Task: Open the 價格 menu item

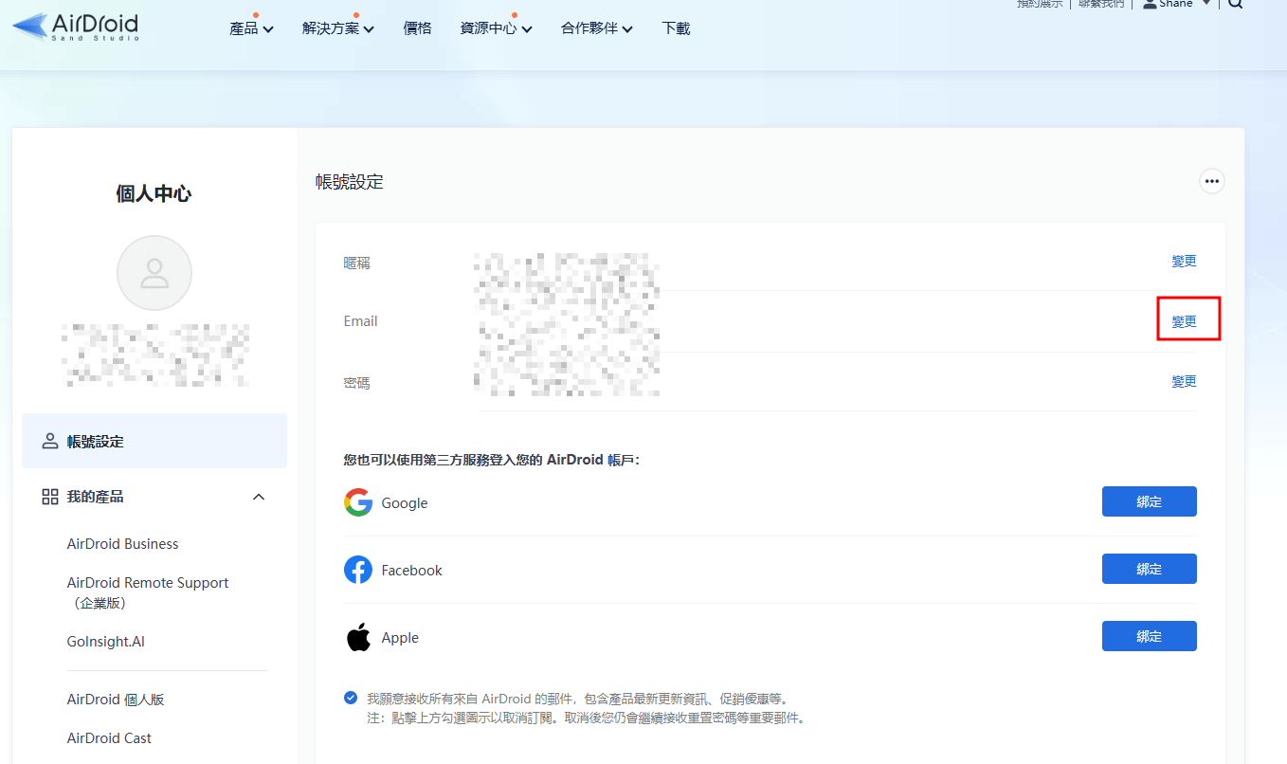Action: coord(418,28)
